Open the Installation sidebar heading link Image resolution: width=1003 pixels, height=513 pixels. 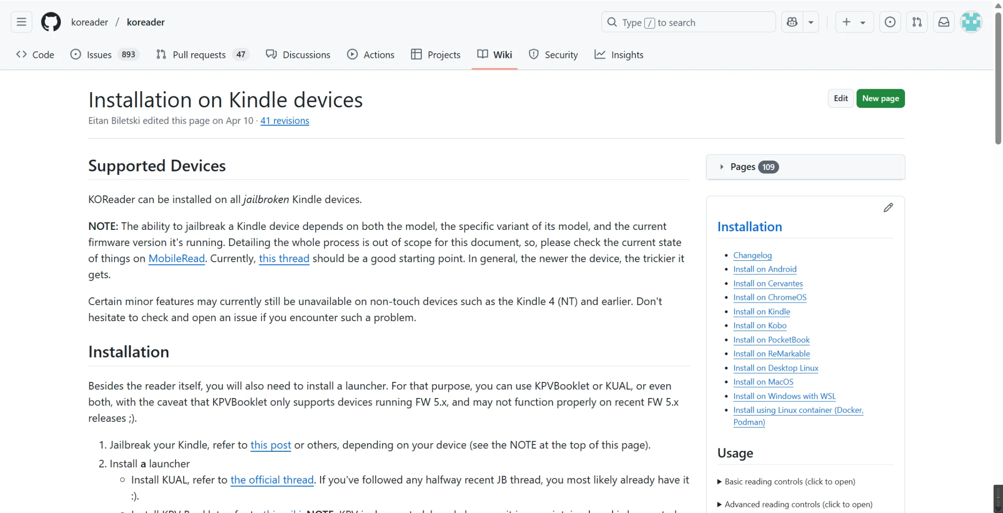[750, 227]
